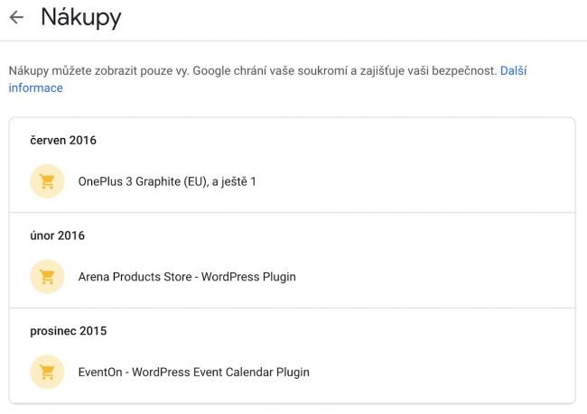Click the cart icon beside OnePlus 3 Graphite

47,181
